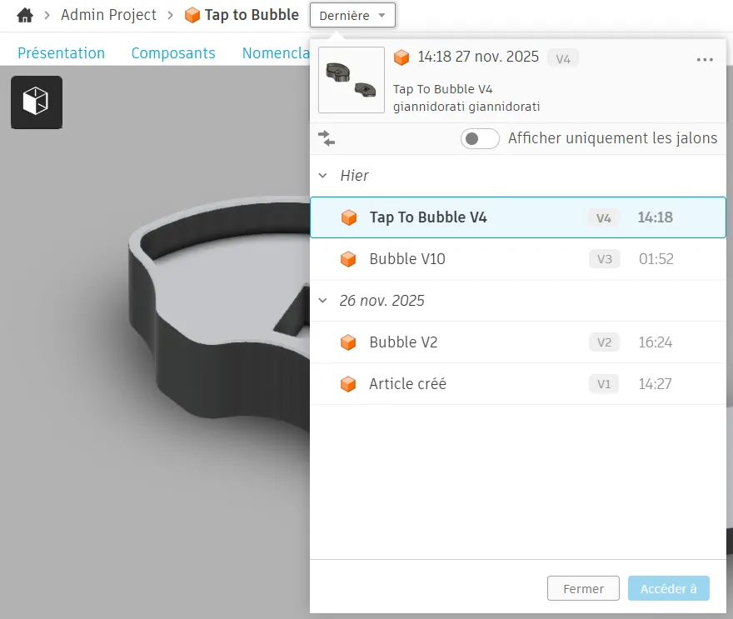Image resolution: width=733 pixels, height=619 pixels.
Task: Click the compare versions arrows icon
Action: pyautogui.click(x=327, y=138)
